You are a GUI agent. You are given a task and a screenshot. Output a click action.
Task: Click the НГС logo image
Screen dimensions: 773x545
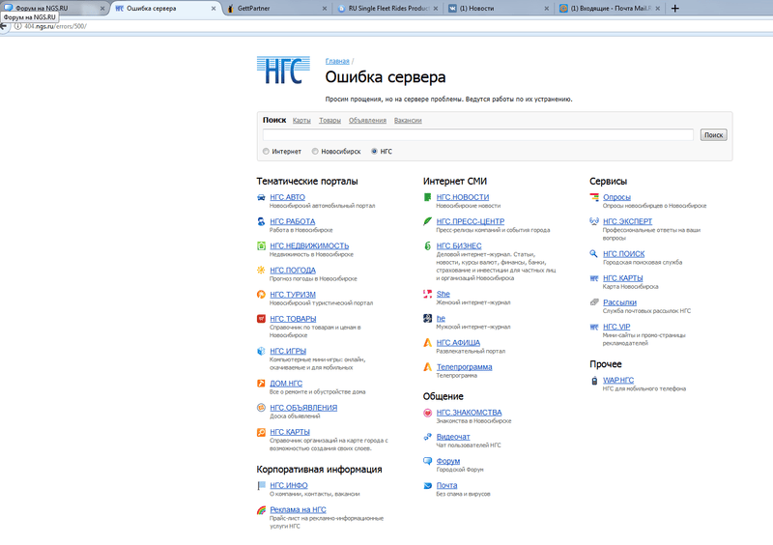[x=283, y=70]
